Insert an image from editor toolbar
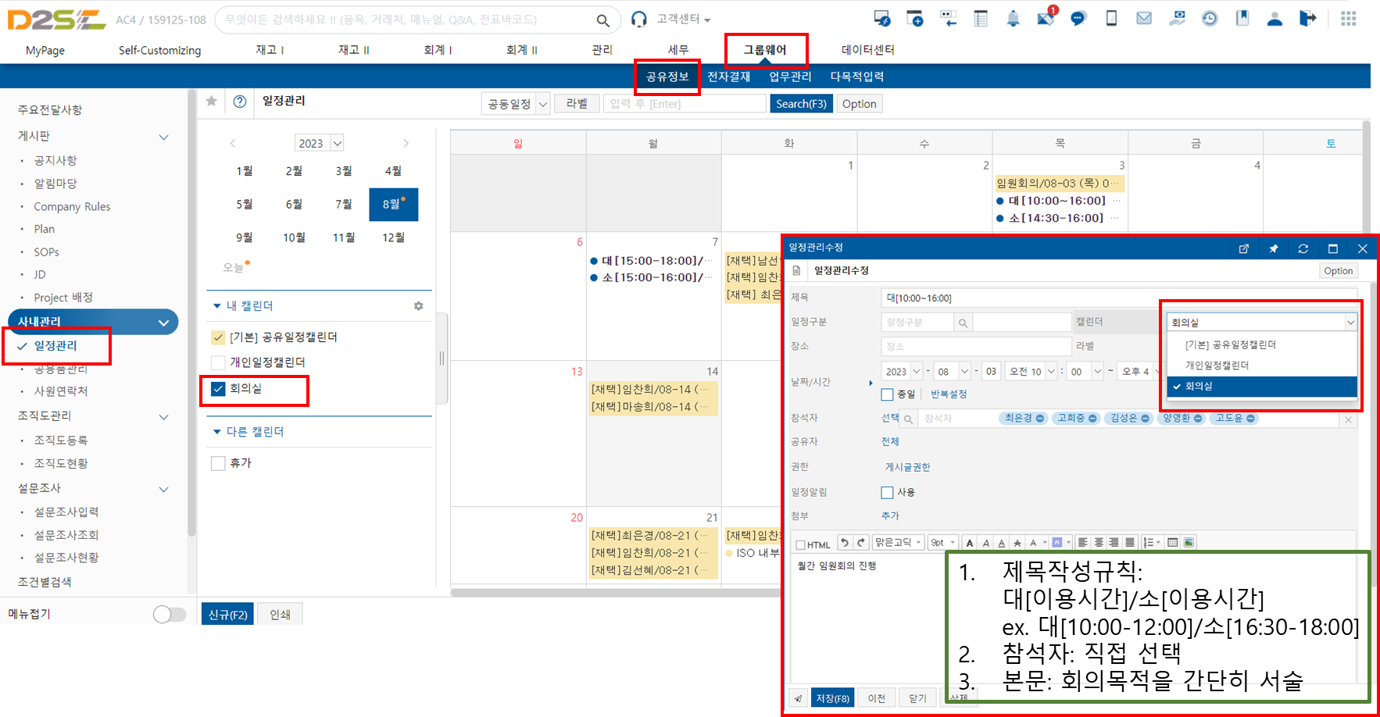 [x=1189, y=542]
